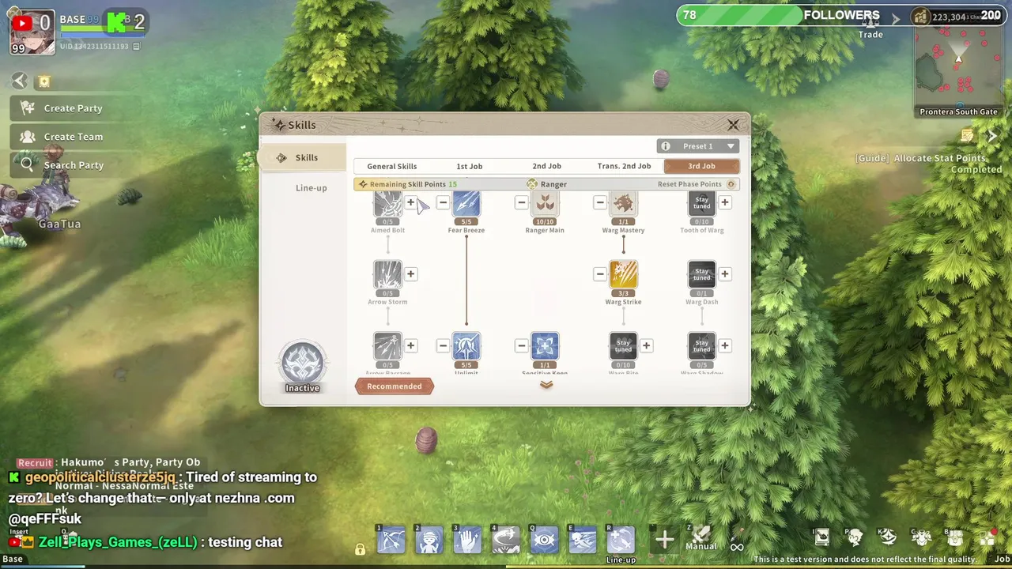Image resolution: width=1012 pixels, height=569 pixels.
Task: Open the Line-up hotbar slot R
Action: tap(621, 540)
